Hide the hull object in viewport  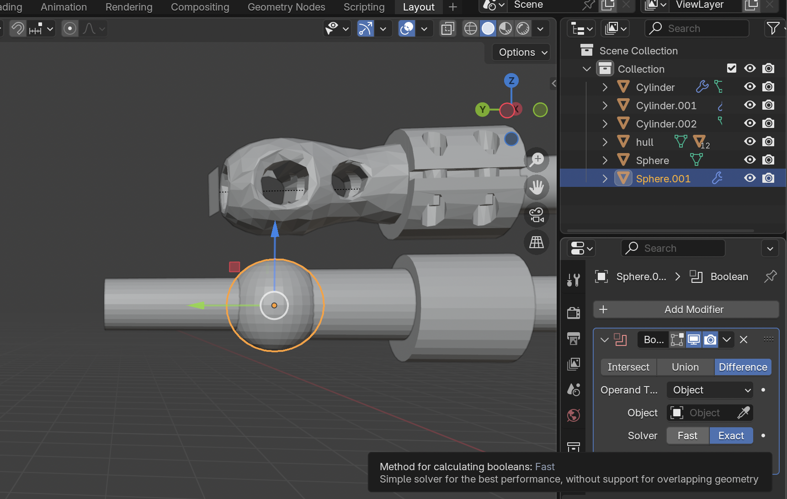pos(750,142)
